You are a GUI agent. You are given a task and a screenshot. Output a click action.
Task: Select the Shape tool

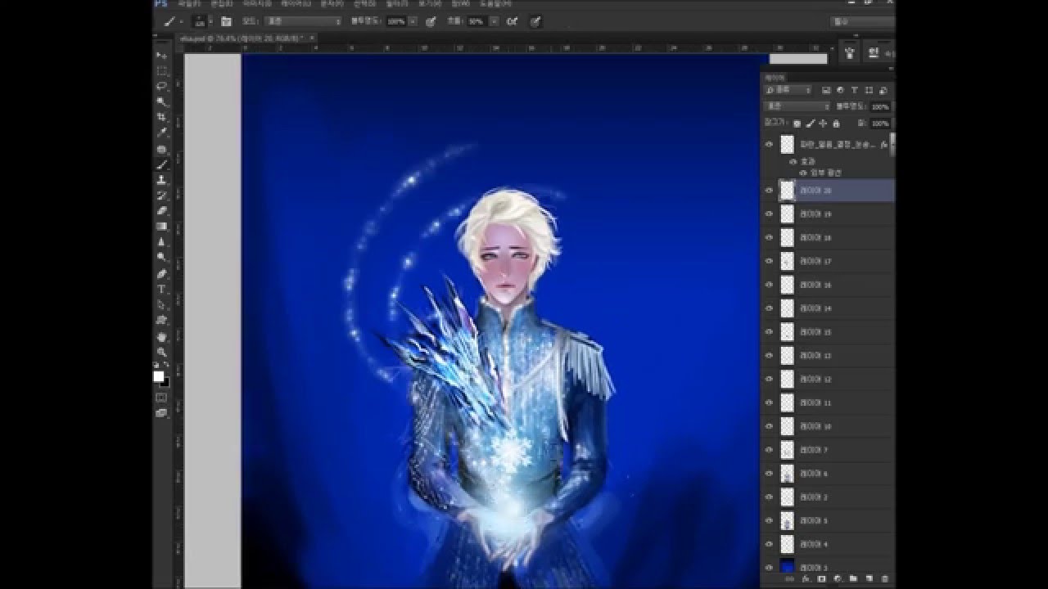point(161,321)
